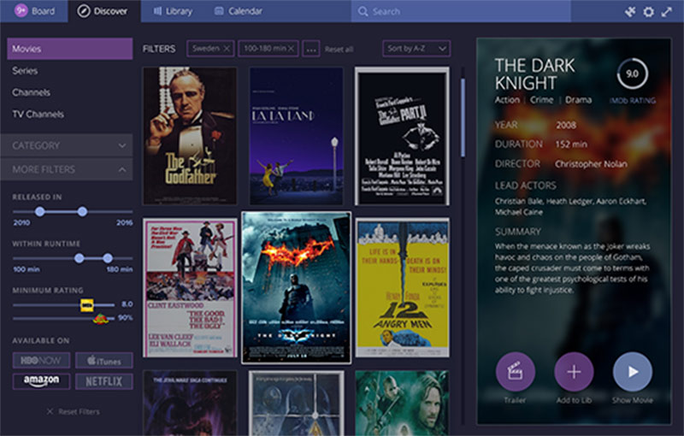Click the Trailer clapperboard icon
The image size is (684, 436).
point(516,372)
